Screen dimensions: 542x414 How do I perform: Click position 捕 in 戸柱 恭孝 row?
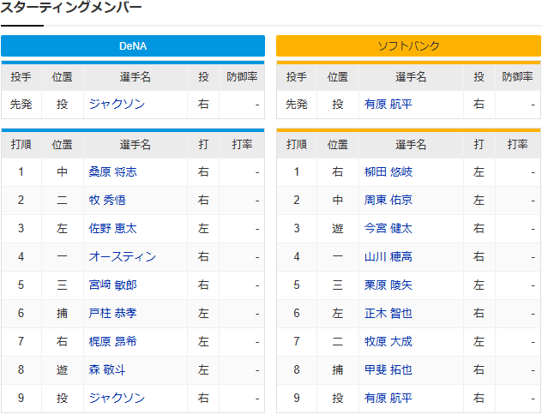coord(63,314)
